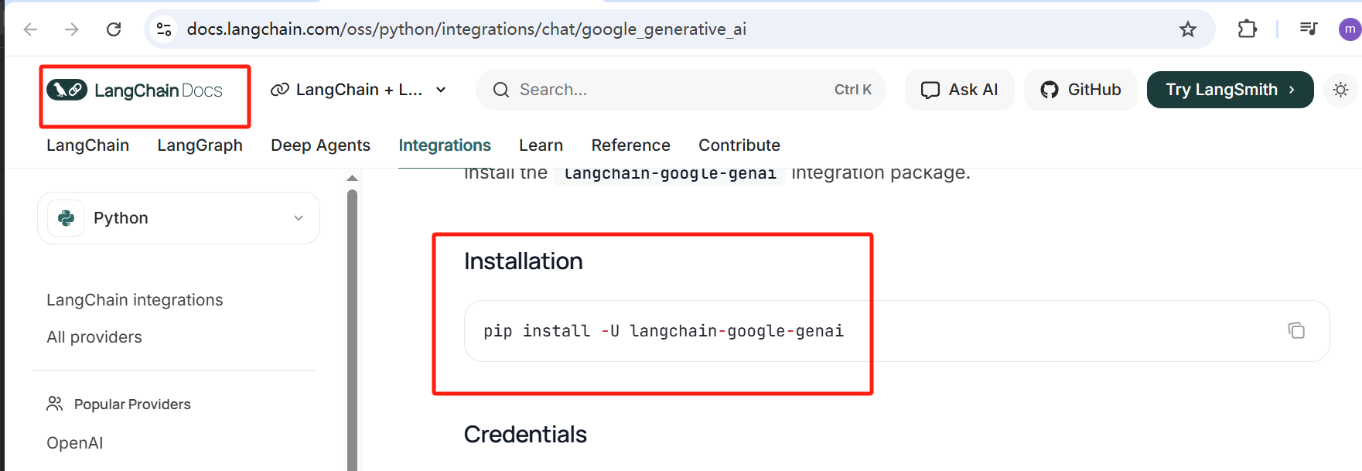Image resolution: width=1362 pixels, height=471 pixels.
Task: Copy the pip install command with the copy icon
Action: click(1296, 330)
